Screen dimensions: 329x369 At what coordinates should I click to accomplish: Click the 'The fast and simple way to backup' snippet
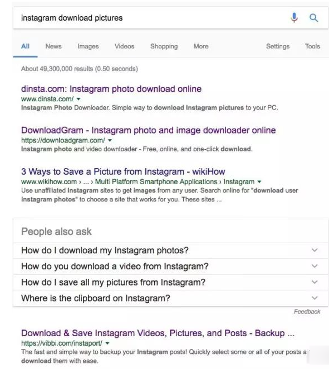pyautogui.click(x=164, y=356)
